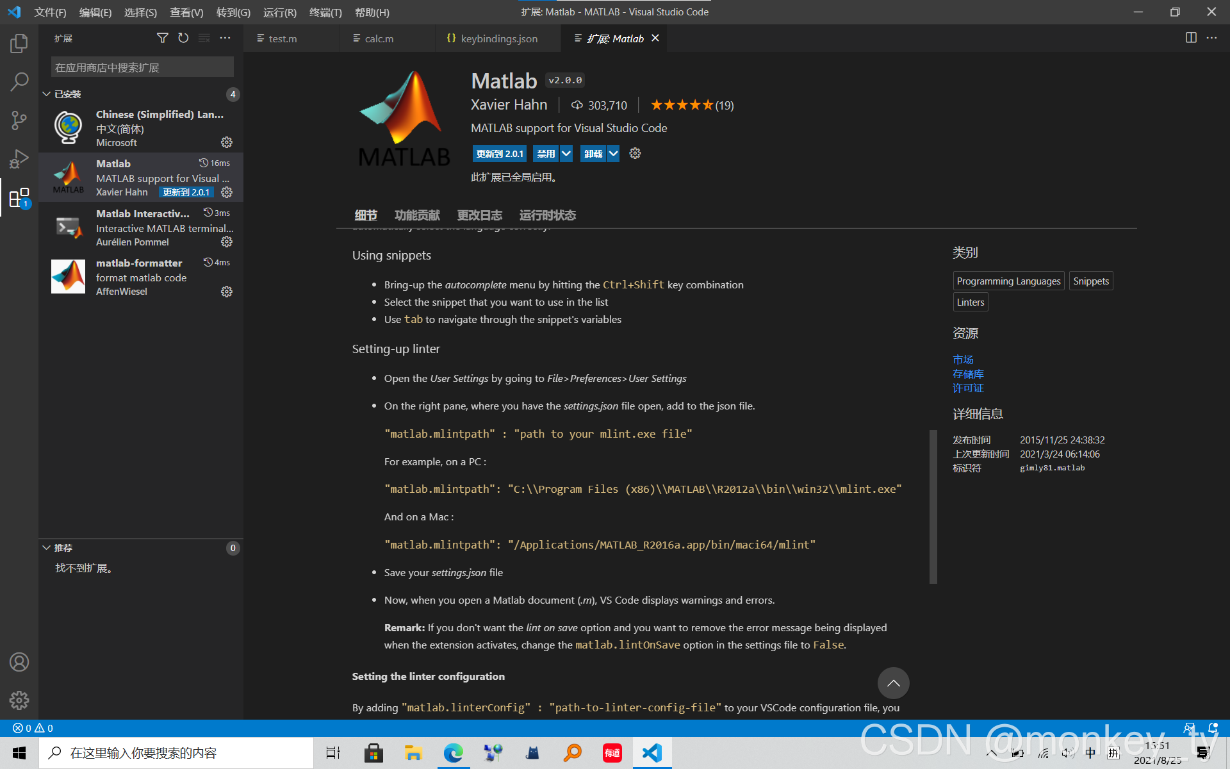The width and height of the screenshot is (1230, 769).
Task: Collapse the 已安装 extensions section
Action: click(46, 94)
